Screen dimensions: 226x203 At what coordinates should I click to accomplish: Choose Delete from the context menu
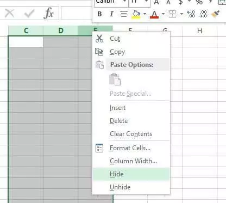131,121
